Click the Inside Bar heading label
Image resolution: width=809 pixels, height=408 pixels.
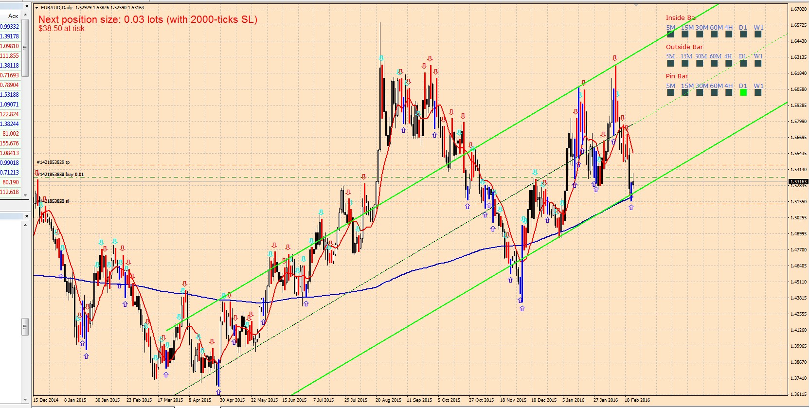coord(681,18)
